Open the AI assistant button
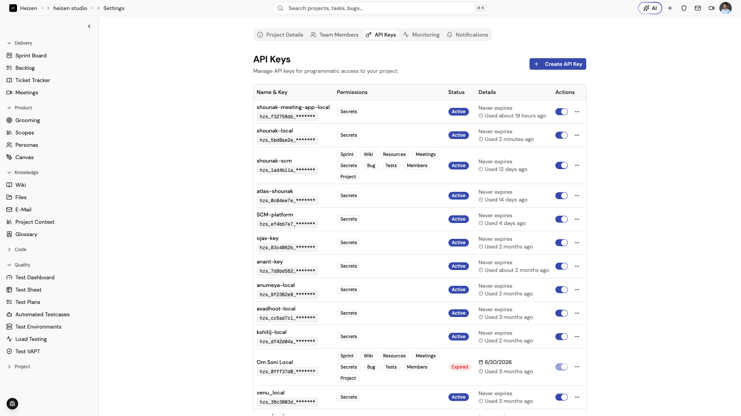The image size is (741, 416). tap(650, 8)
